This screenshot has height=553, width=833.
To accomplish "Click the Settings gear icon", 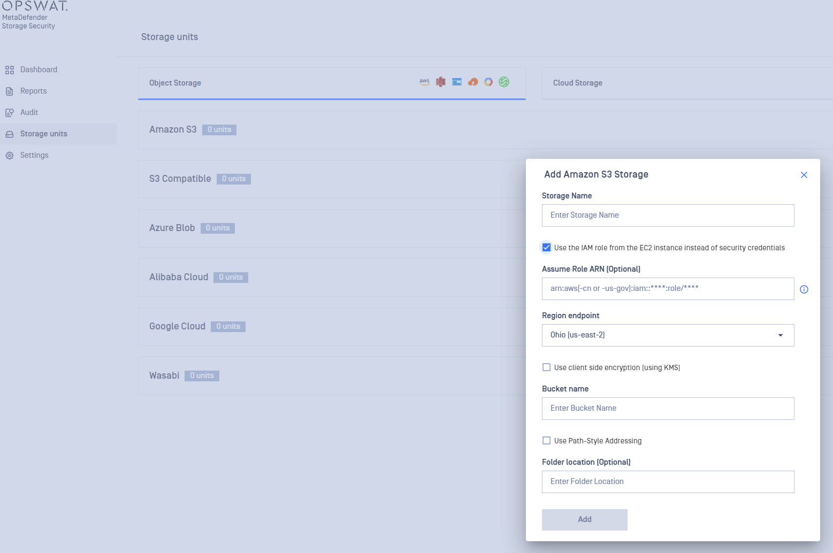I will [10, 156].
